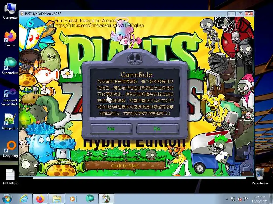The width and height of the screenshot is (273, 204).
Task: Click the network status tray icon
Action: (233, 199)
